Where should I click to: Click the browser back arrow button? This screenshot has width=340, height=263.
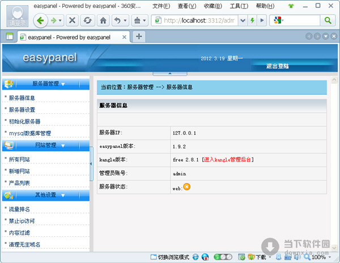coord(40,20)
